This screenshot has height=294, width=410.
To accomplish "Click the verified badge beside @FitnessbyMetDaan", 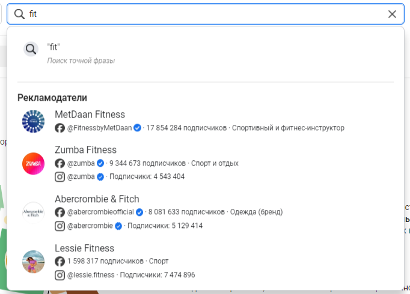I will 138,128.
